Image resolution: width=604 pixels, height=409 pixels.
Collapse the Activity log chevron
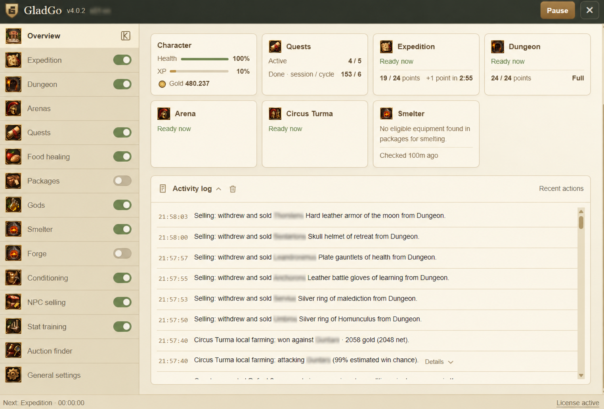(x=218, y=189)
